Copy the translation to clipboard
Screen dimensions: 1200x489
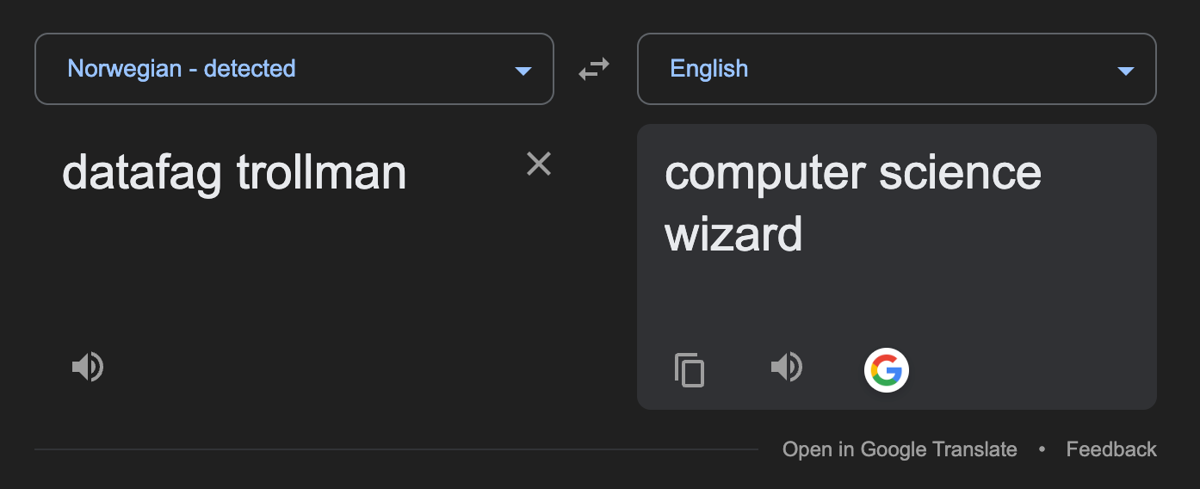[690, 370]
